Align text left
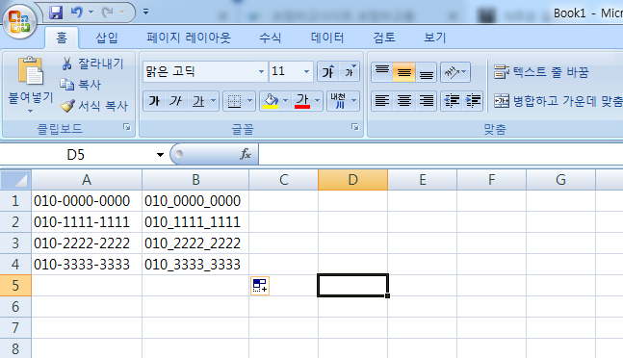The image size is (623, 358). pyautogui.click(x=382, y=101)
